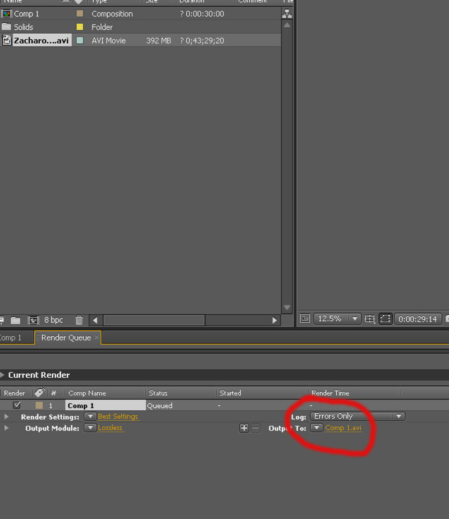Click the Comp 1 composition icon
Image resolution: width=449 pixels, height=519 pixels.
(6, 13)
